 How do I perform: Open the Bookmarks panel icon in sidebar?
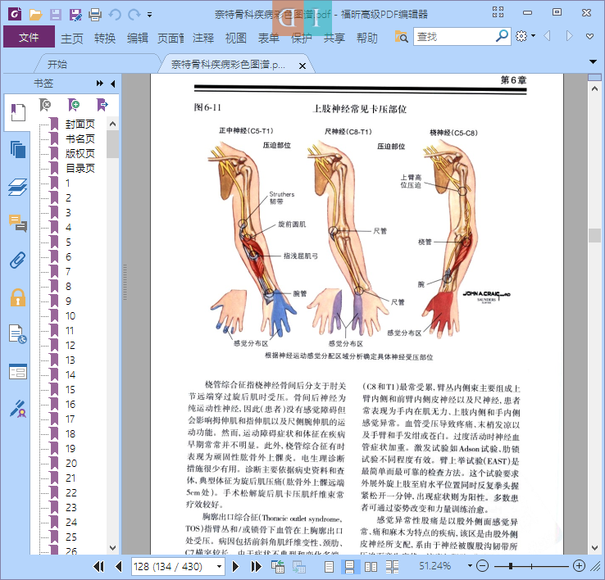pos(18,112)
